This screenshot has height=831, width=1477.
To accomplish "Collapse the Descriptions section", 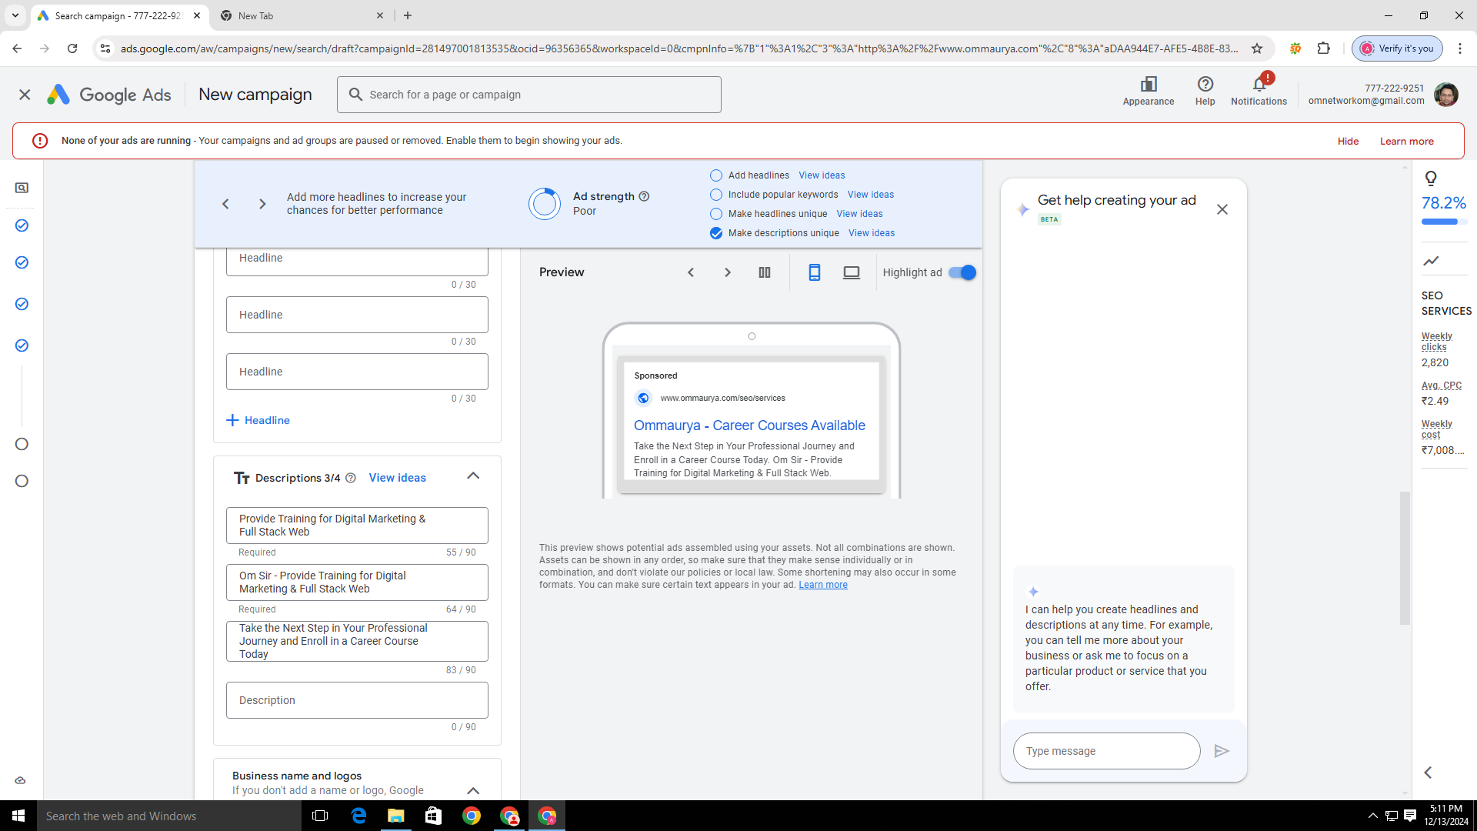I will (x=473, y=476).
